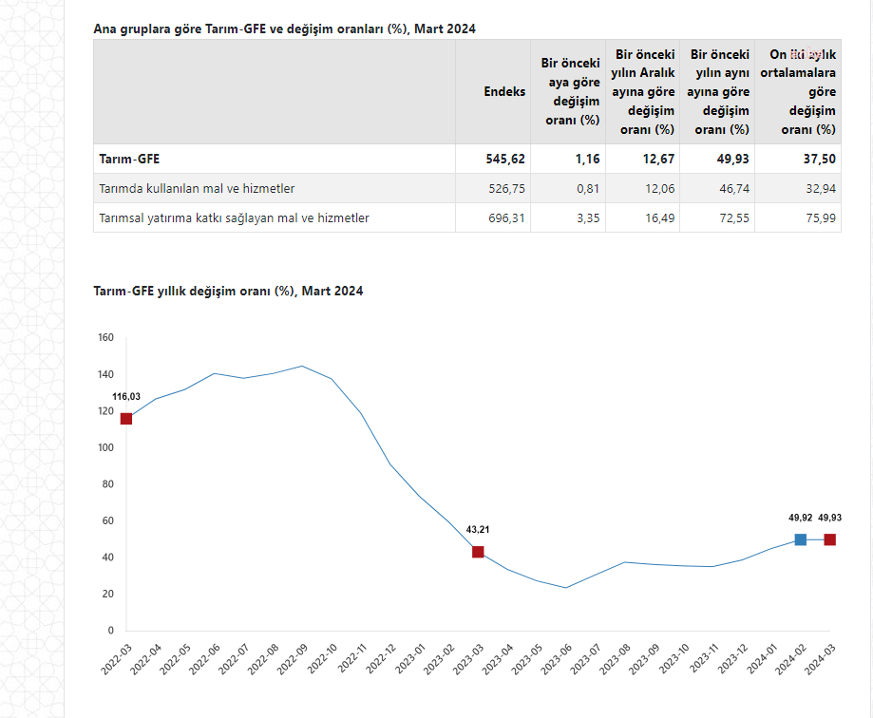Click chart title 'Tarım-GFE yıllık değişim oranı'
The width and height of the screenshot is (873, 718).
tap(228, 291)
